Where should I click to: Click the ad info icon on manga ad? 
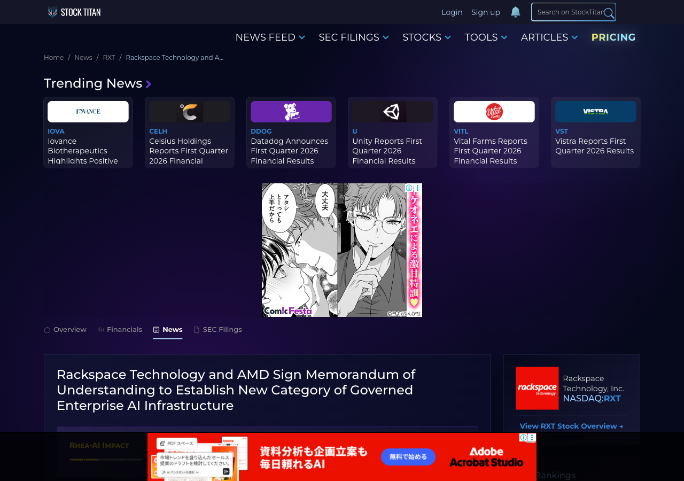pos(409,188)
